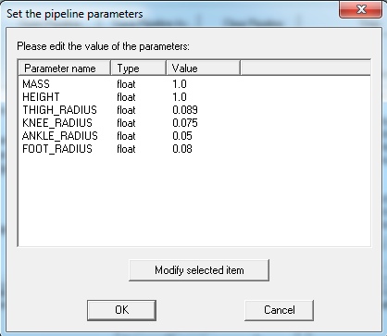Click the MASS value 1.0
The height and width of the screenshot is (336, 387).
180,84
